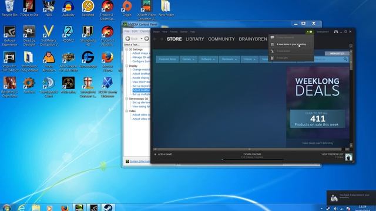
Task: Select the Photoshop CS6 portable icon
Action: tap(29, 61)
